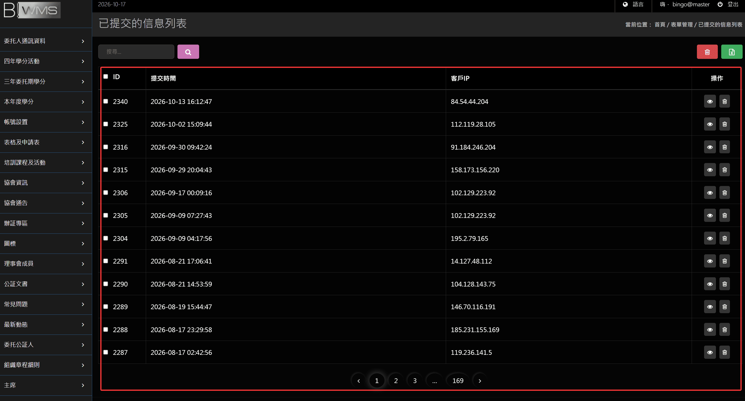
Task: Tick the checkbox for row 2287
Action: pyautogui.click(x=106, y=352)
